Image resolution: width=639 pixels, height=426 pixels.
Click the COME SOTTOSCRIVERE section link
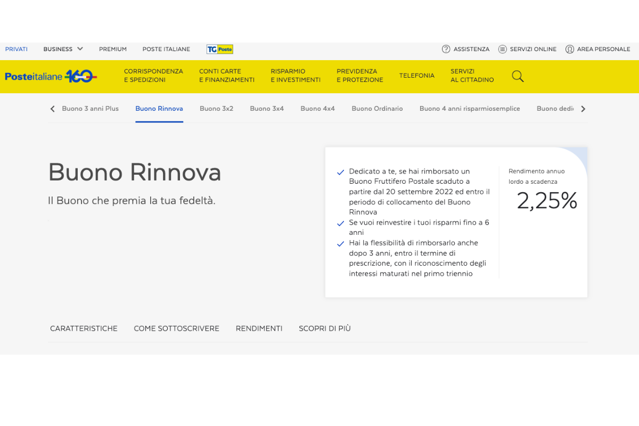[177, 329]
